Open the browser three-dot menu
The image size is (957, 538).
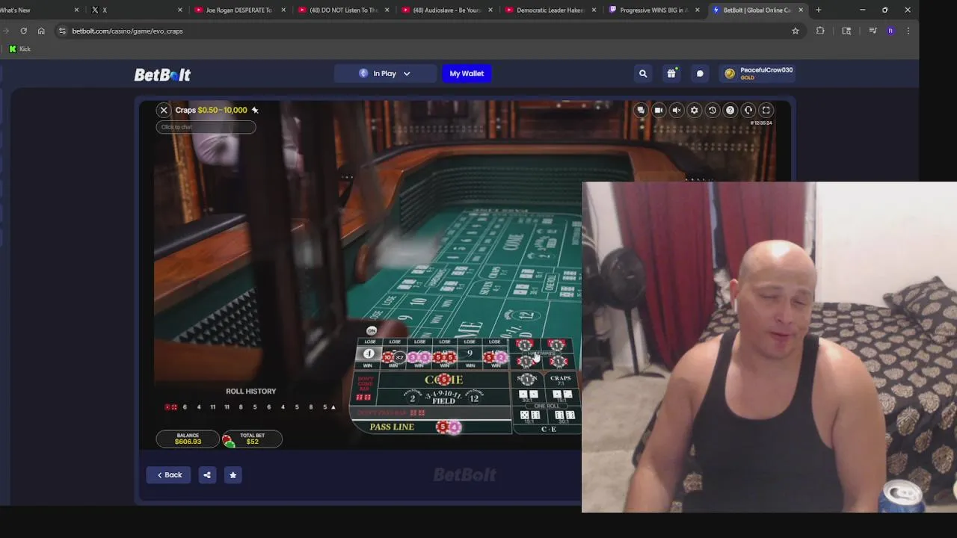908,31
